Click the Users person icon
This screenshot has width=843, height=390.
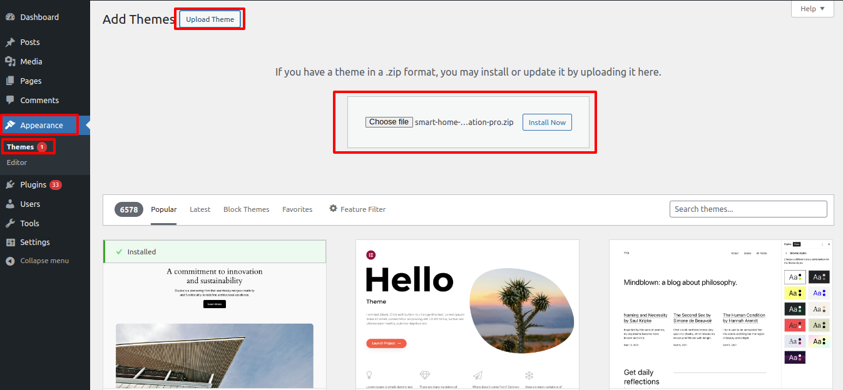[10, 204]
